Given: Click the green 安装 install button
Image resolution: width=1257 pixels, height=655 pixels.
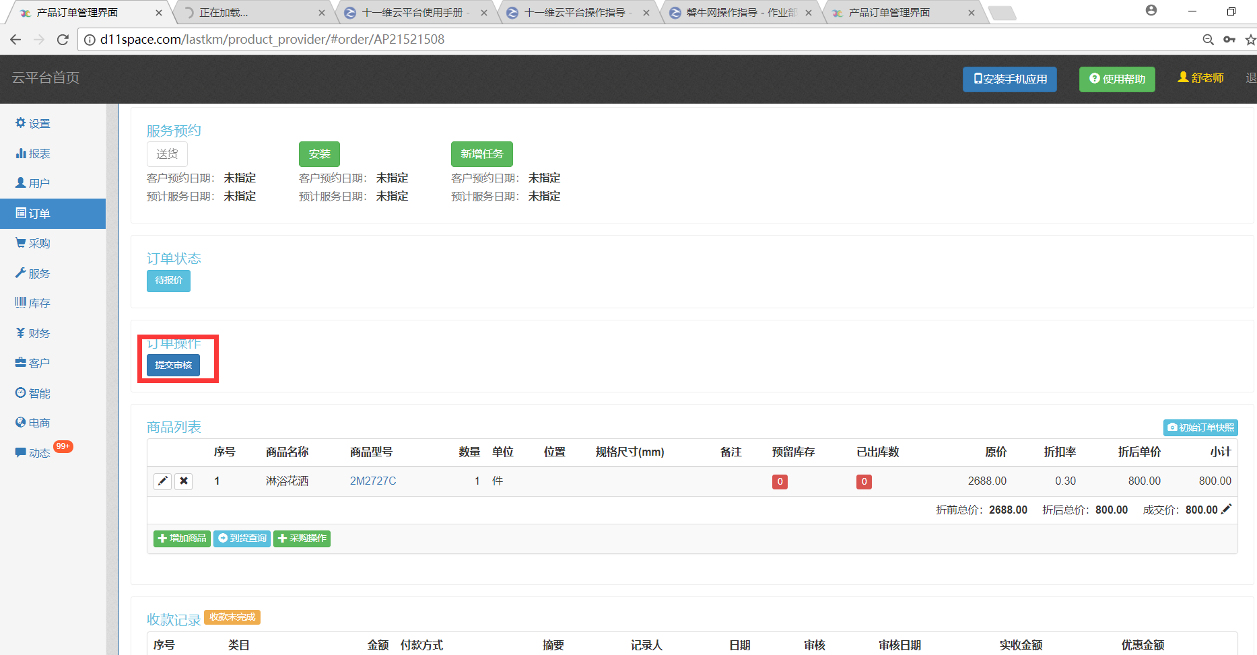Looking at the screenshot, I should tap(319, 154).
